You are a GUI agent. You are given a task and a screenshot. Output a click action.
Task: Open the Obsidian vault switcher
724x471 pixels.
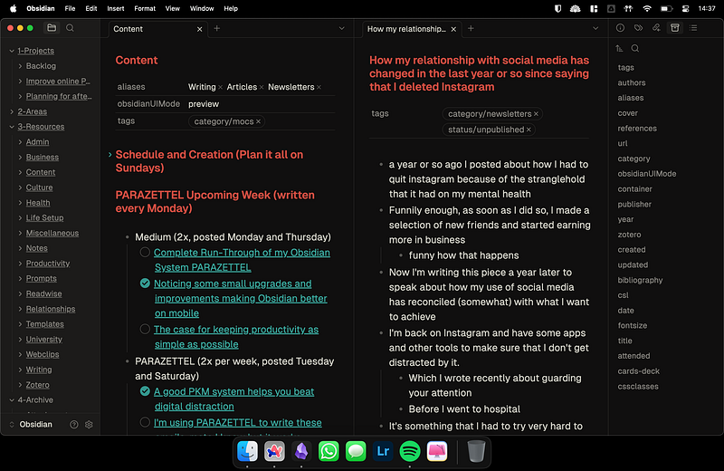[x=32, y=424]
